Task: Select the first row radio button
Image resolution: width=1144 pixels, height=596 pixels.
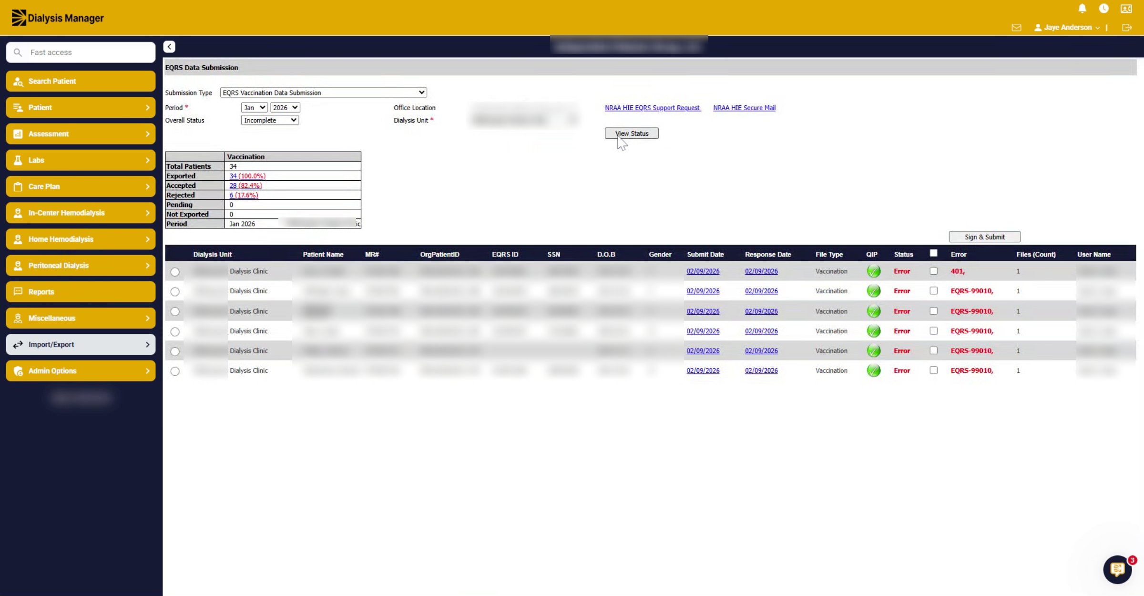Action: tap(175, 272)
